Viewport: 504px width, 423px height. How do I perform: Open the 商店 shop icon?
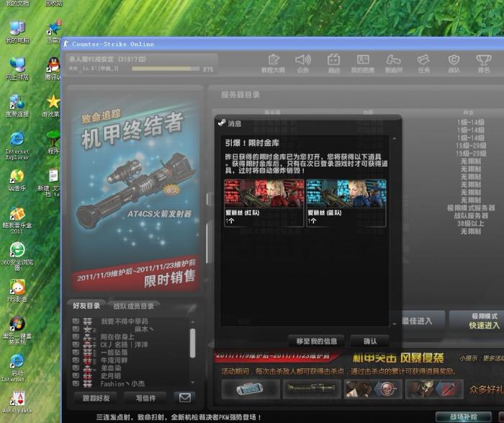(x=333, y=63)
